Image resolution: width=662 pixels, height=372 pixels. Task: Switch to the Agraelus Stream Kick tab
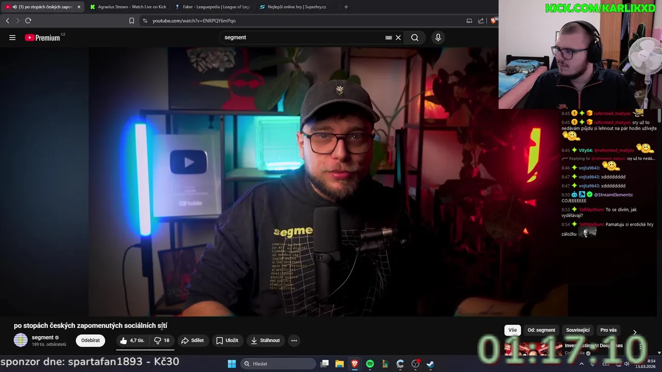point(127,7)
